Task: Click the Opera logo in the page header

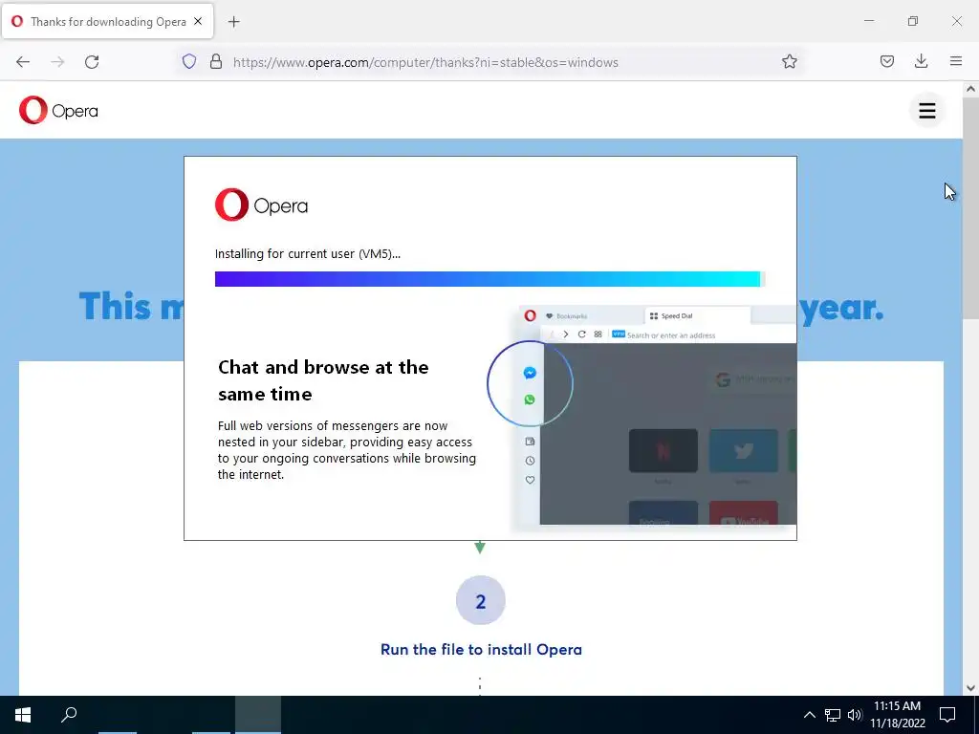Action: tap(58, 111)
